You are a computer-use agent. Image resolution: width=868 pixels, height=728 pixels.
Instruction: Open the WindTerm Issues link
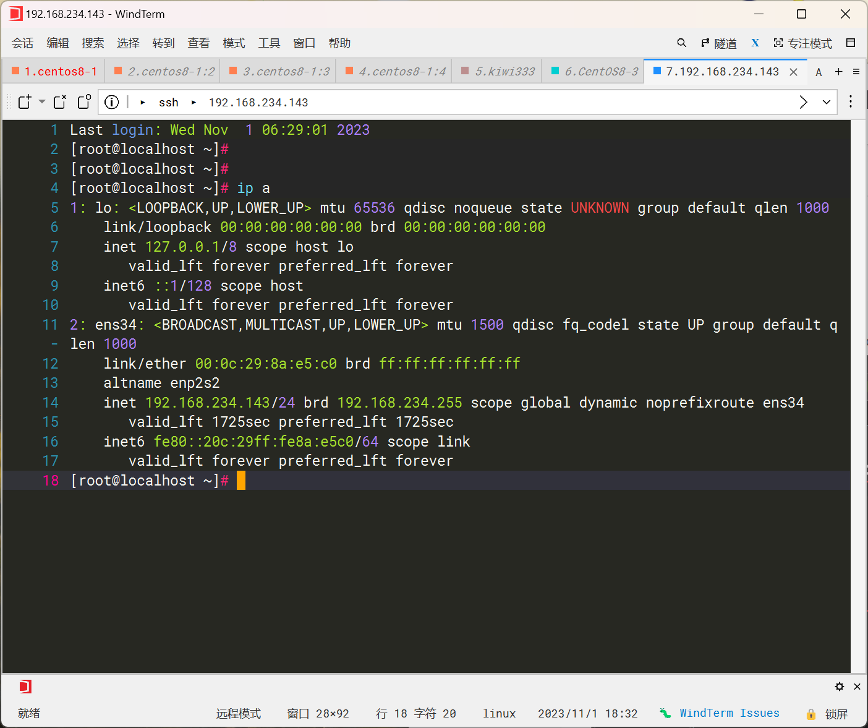(730, 713)
